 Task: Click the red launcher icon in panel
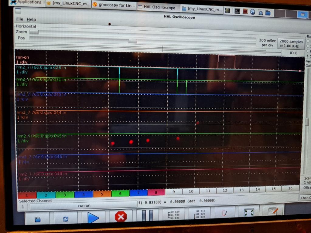pyautogui.click(x=245, y=12)
